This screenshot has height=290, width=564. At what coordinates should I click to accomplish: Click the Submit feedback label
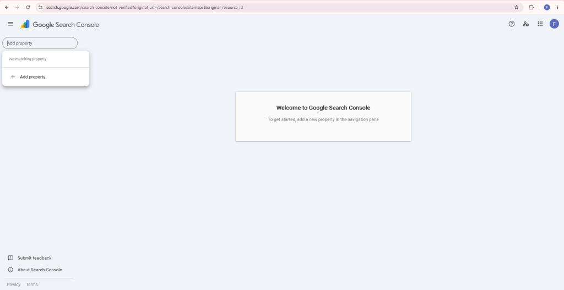click(35, 258)
